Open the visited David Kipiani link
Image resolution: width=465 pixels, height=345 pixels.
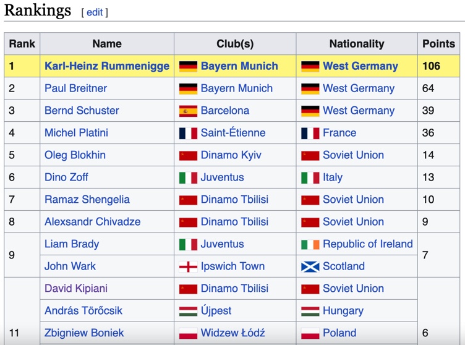[x=76, y=288]
